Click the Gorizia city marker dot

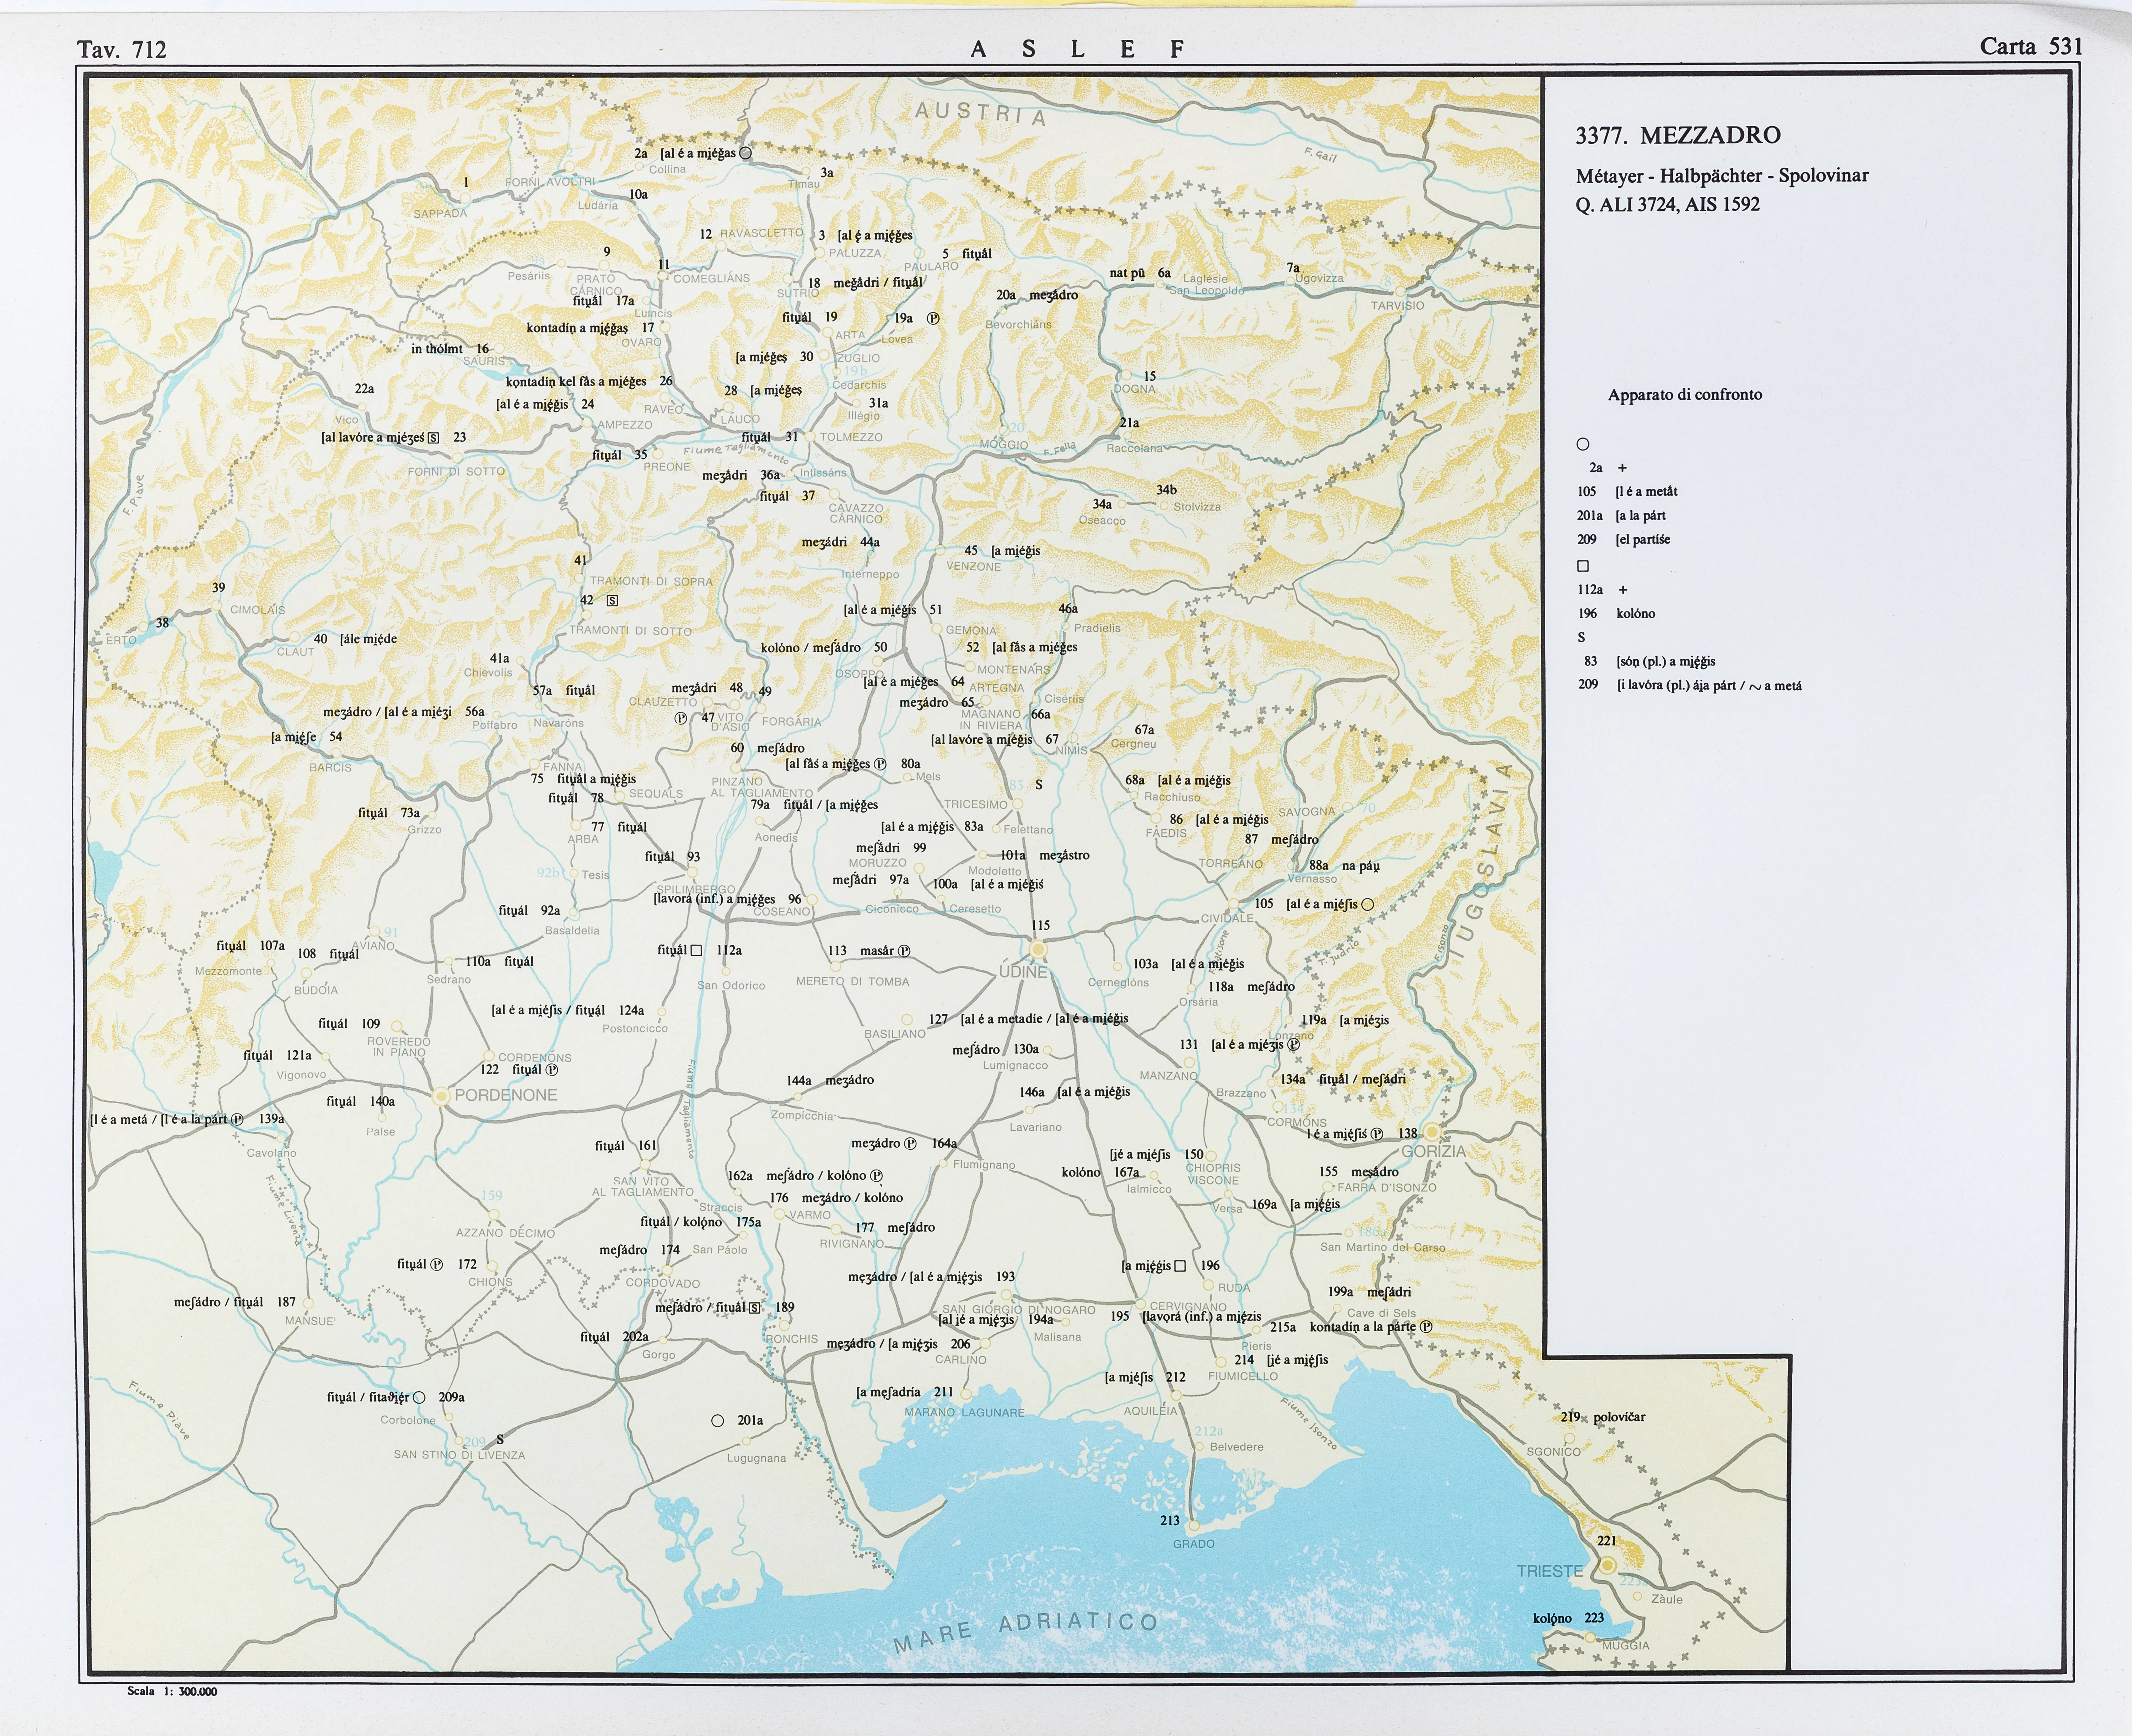point(1432,1132)
